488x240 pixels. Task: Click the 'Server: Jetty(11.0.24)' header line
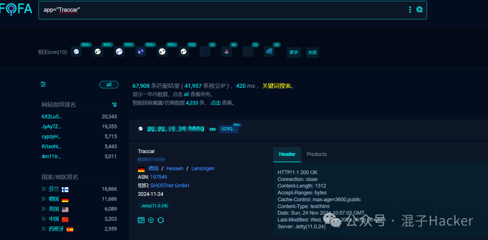coord(301,226)
